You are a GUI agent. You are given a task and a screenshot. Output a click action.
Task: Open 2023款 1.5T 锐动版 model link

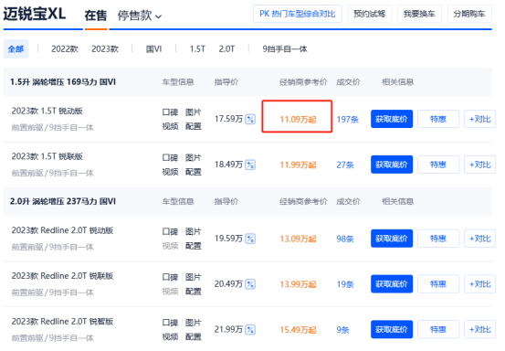coord(47,111)
